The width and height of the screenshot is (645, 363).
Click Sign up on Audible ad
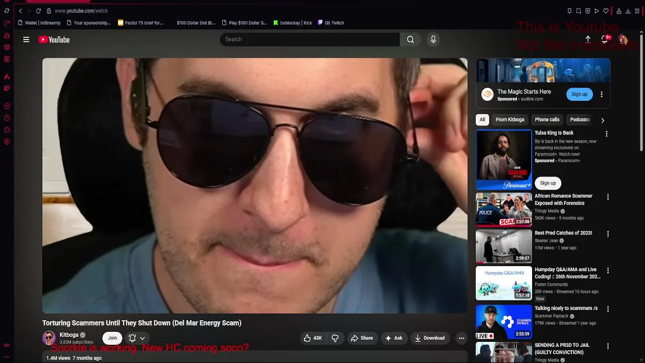(579, 94)
